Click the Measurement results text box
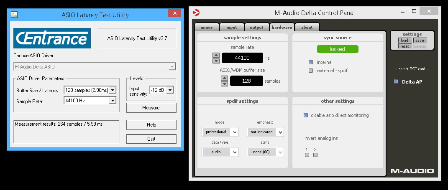The height and width of the screenshot is (190, 448). pos(67,132)
